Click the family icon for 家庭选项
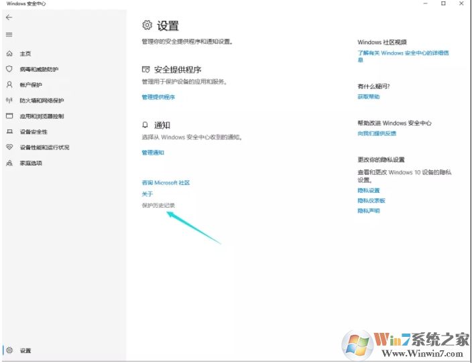474x363 pixels. click(x=9, y=163)
